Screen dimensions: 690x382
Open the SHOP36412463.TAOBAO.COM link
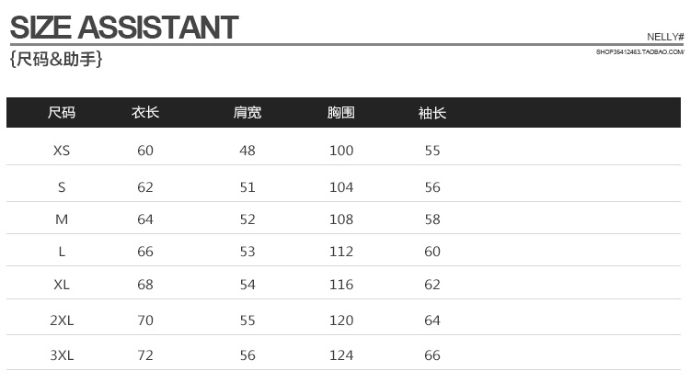coord(639,51)
